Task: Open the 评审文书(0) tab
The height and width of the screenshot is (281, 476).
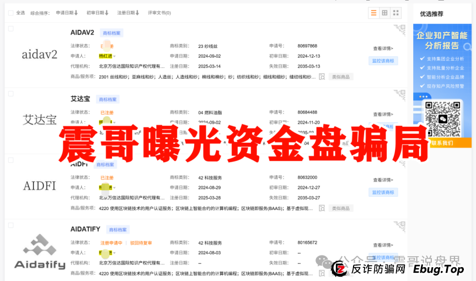Action: coord(159,13)
